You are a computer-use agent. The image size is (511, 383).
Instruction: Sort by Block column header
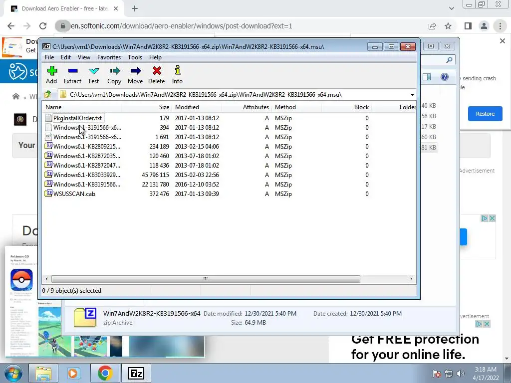[347, 107]
